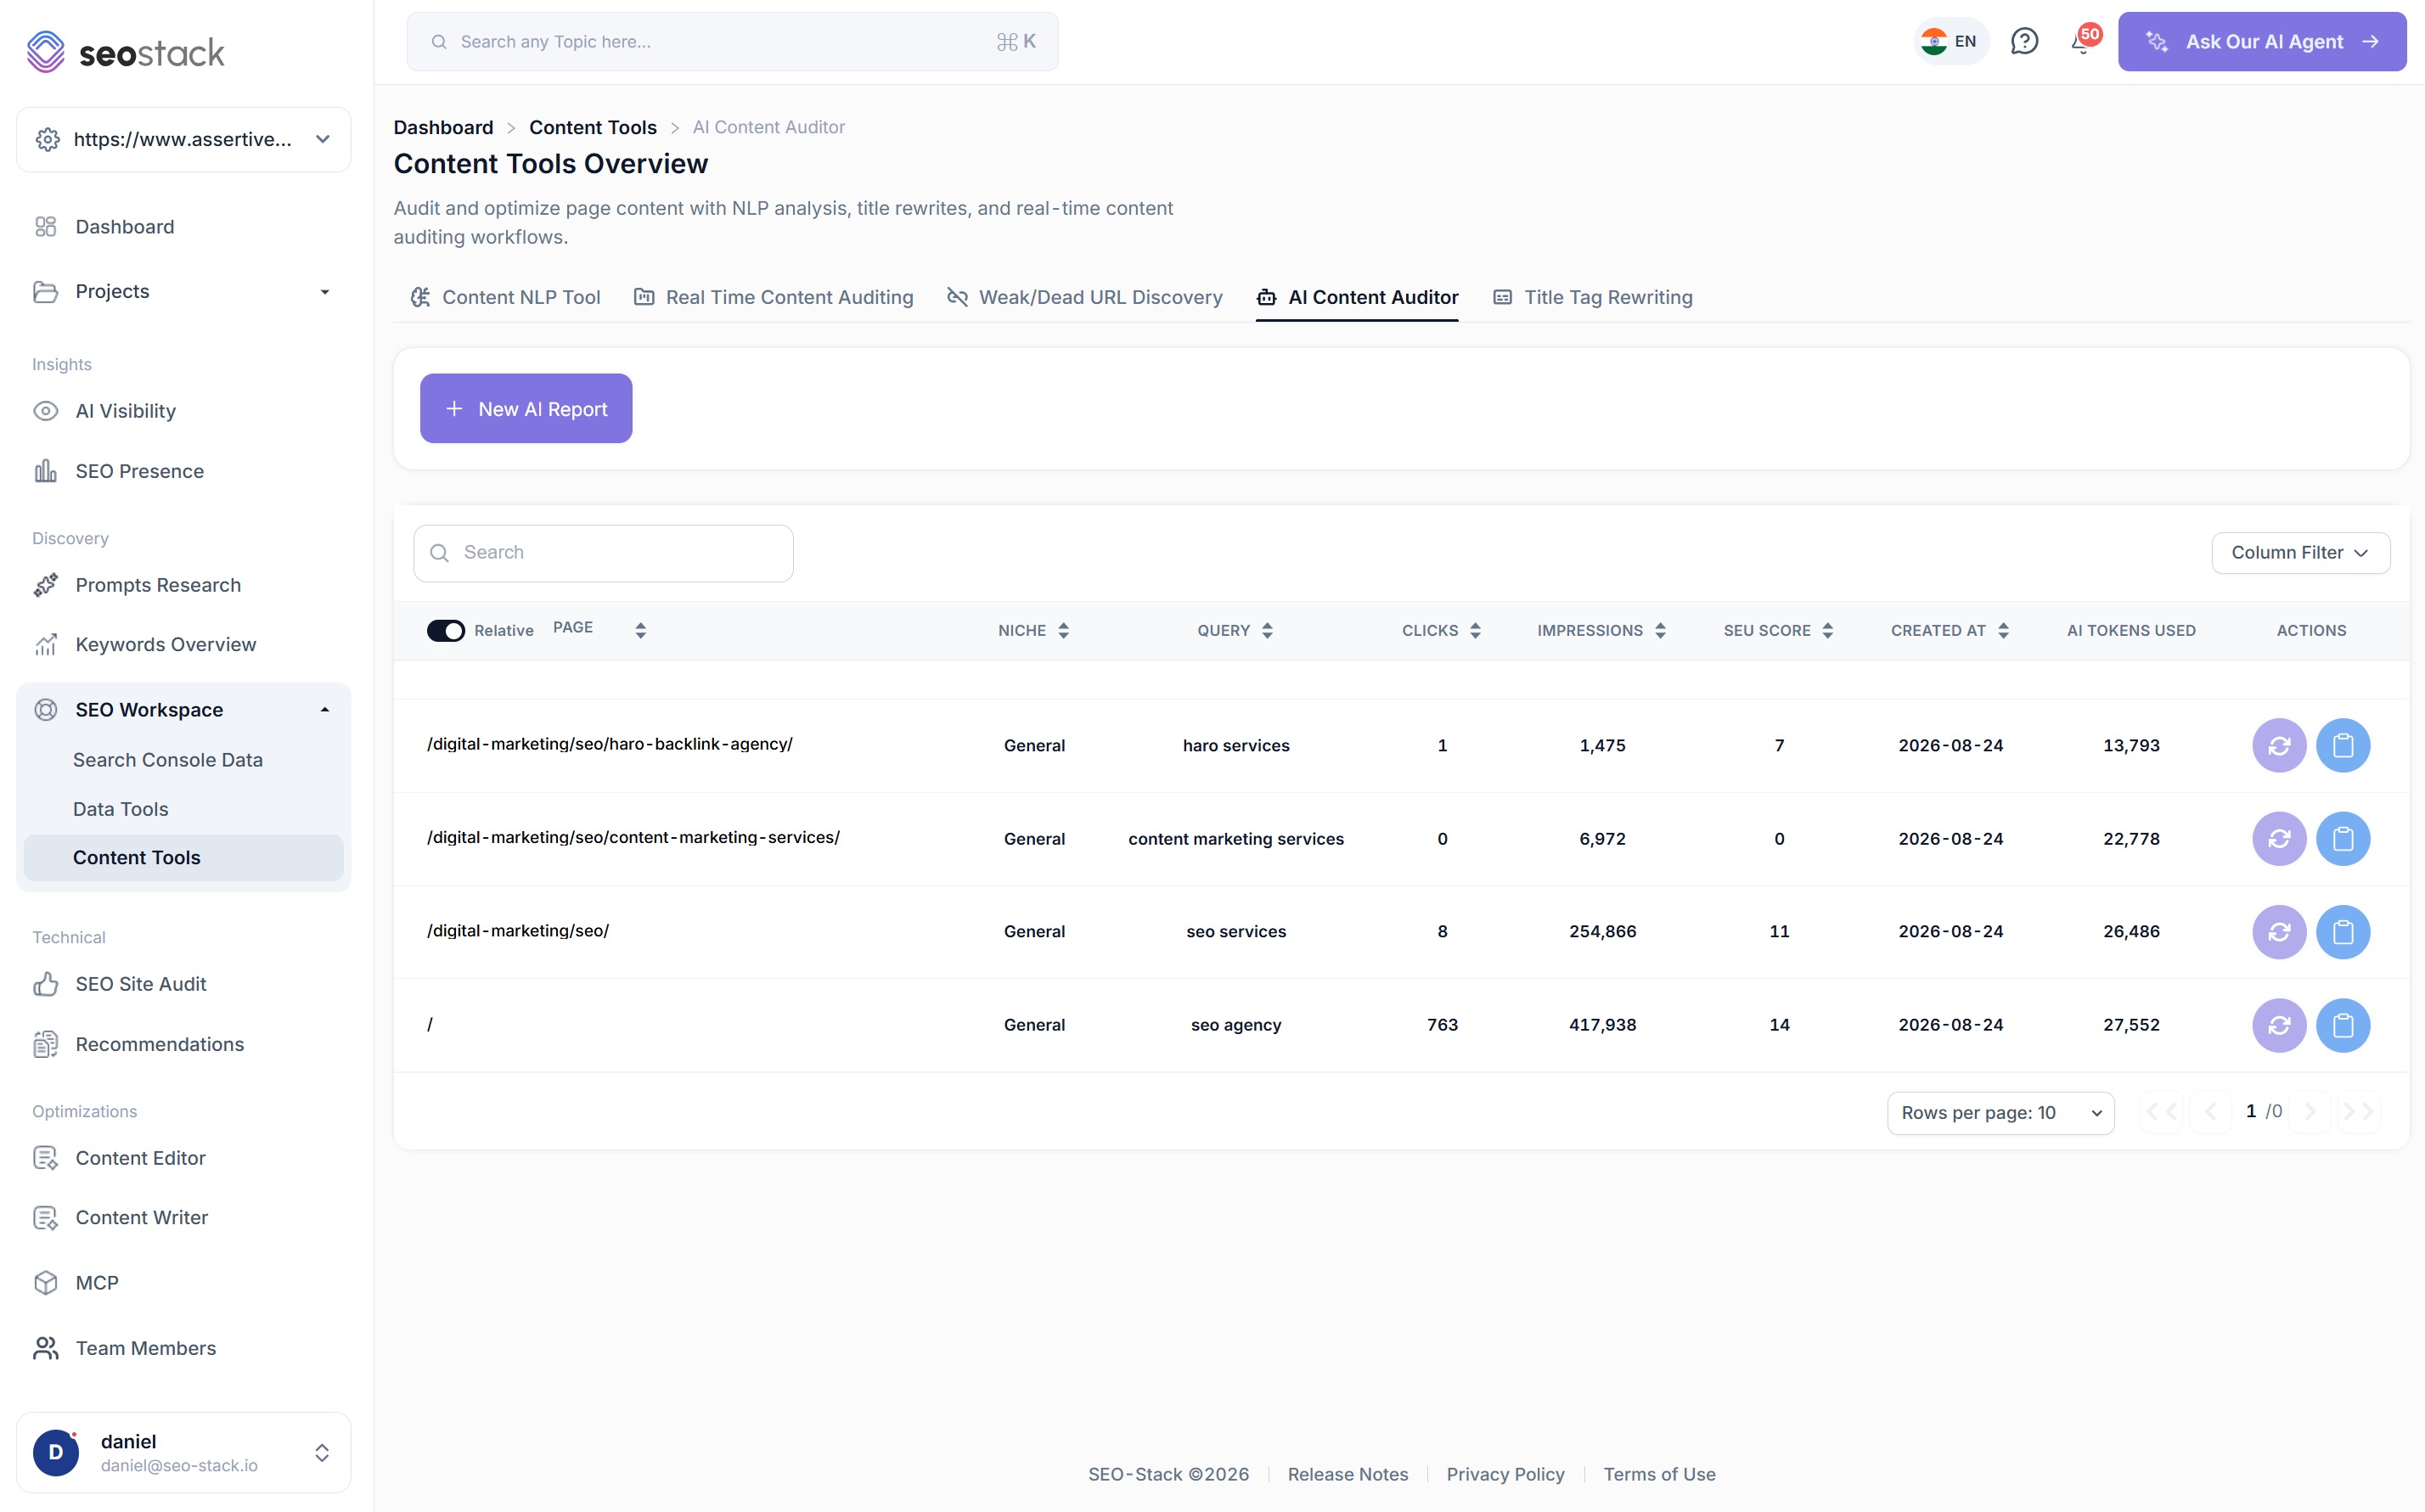This screenshot has height=1512, width=2425.
Task: Click the AI Visibility eye icon
Action: (x=46, y=411)
